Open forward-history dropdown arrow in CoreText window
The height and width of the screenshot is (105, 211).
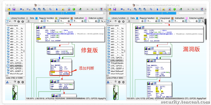tap(30, 10)
